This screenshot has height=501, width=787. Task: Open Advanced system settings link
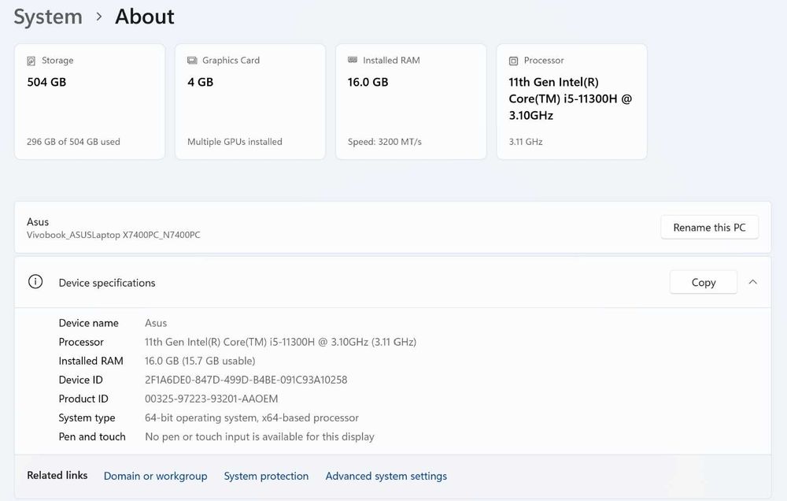tap(386, 476)
